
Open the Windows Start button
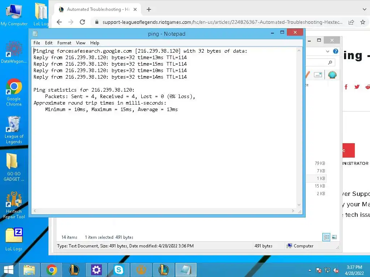pyautogui.click(x=9, y=270)
